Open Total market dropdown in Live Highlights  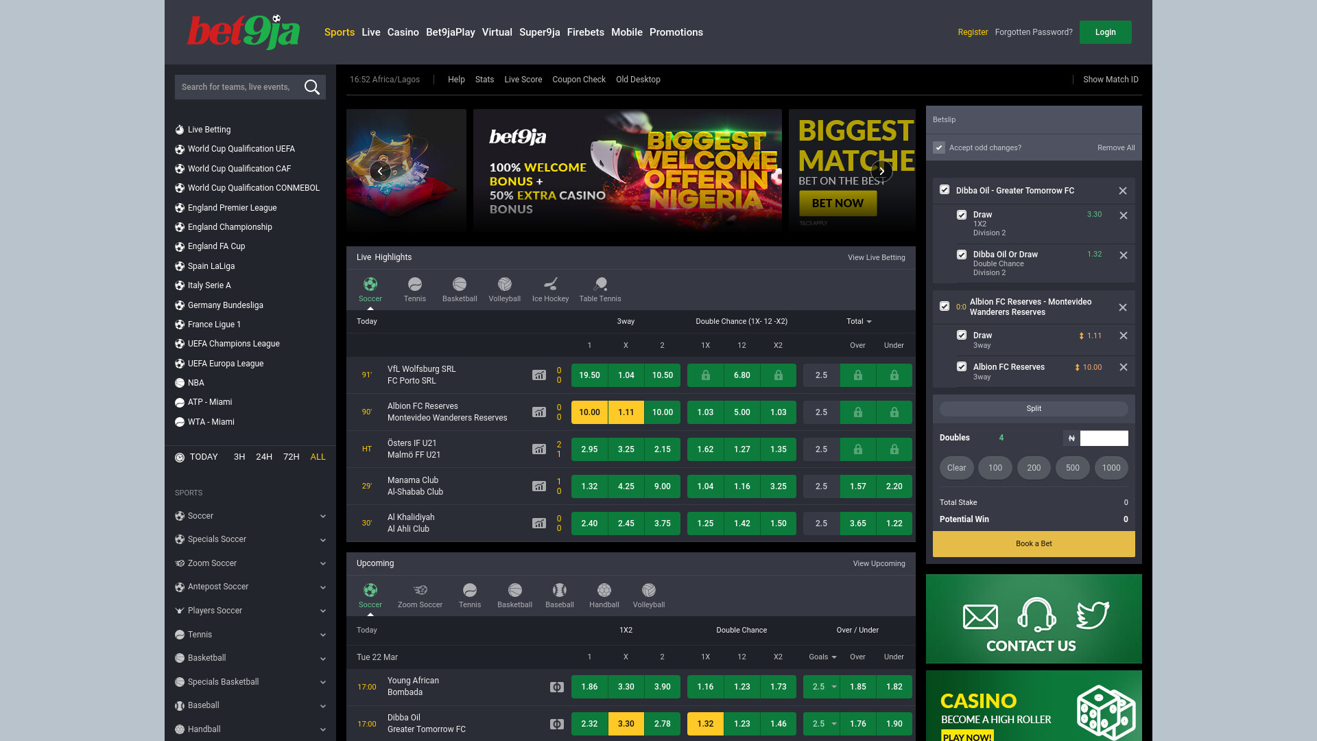coord(859,322)
